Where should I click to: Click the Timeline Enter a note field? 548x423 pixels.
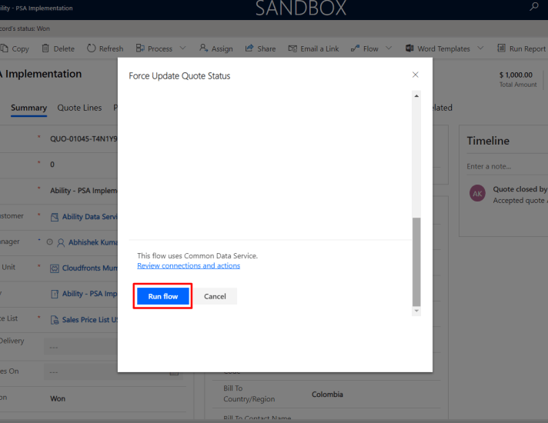coord(503,166)
